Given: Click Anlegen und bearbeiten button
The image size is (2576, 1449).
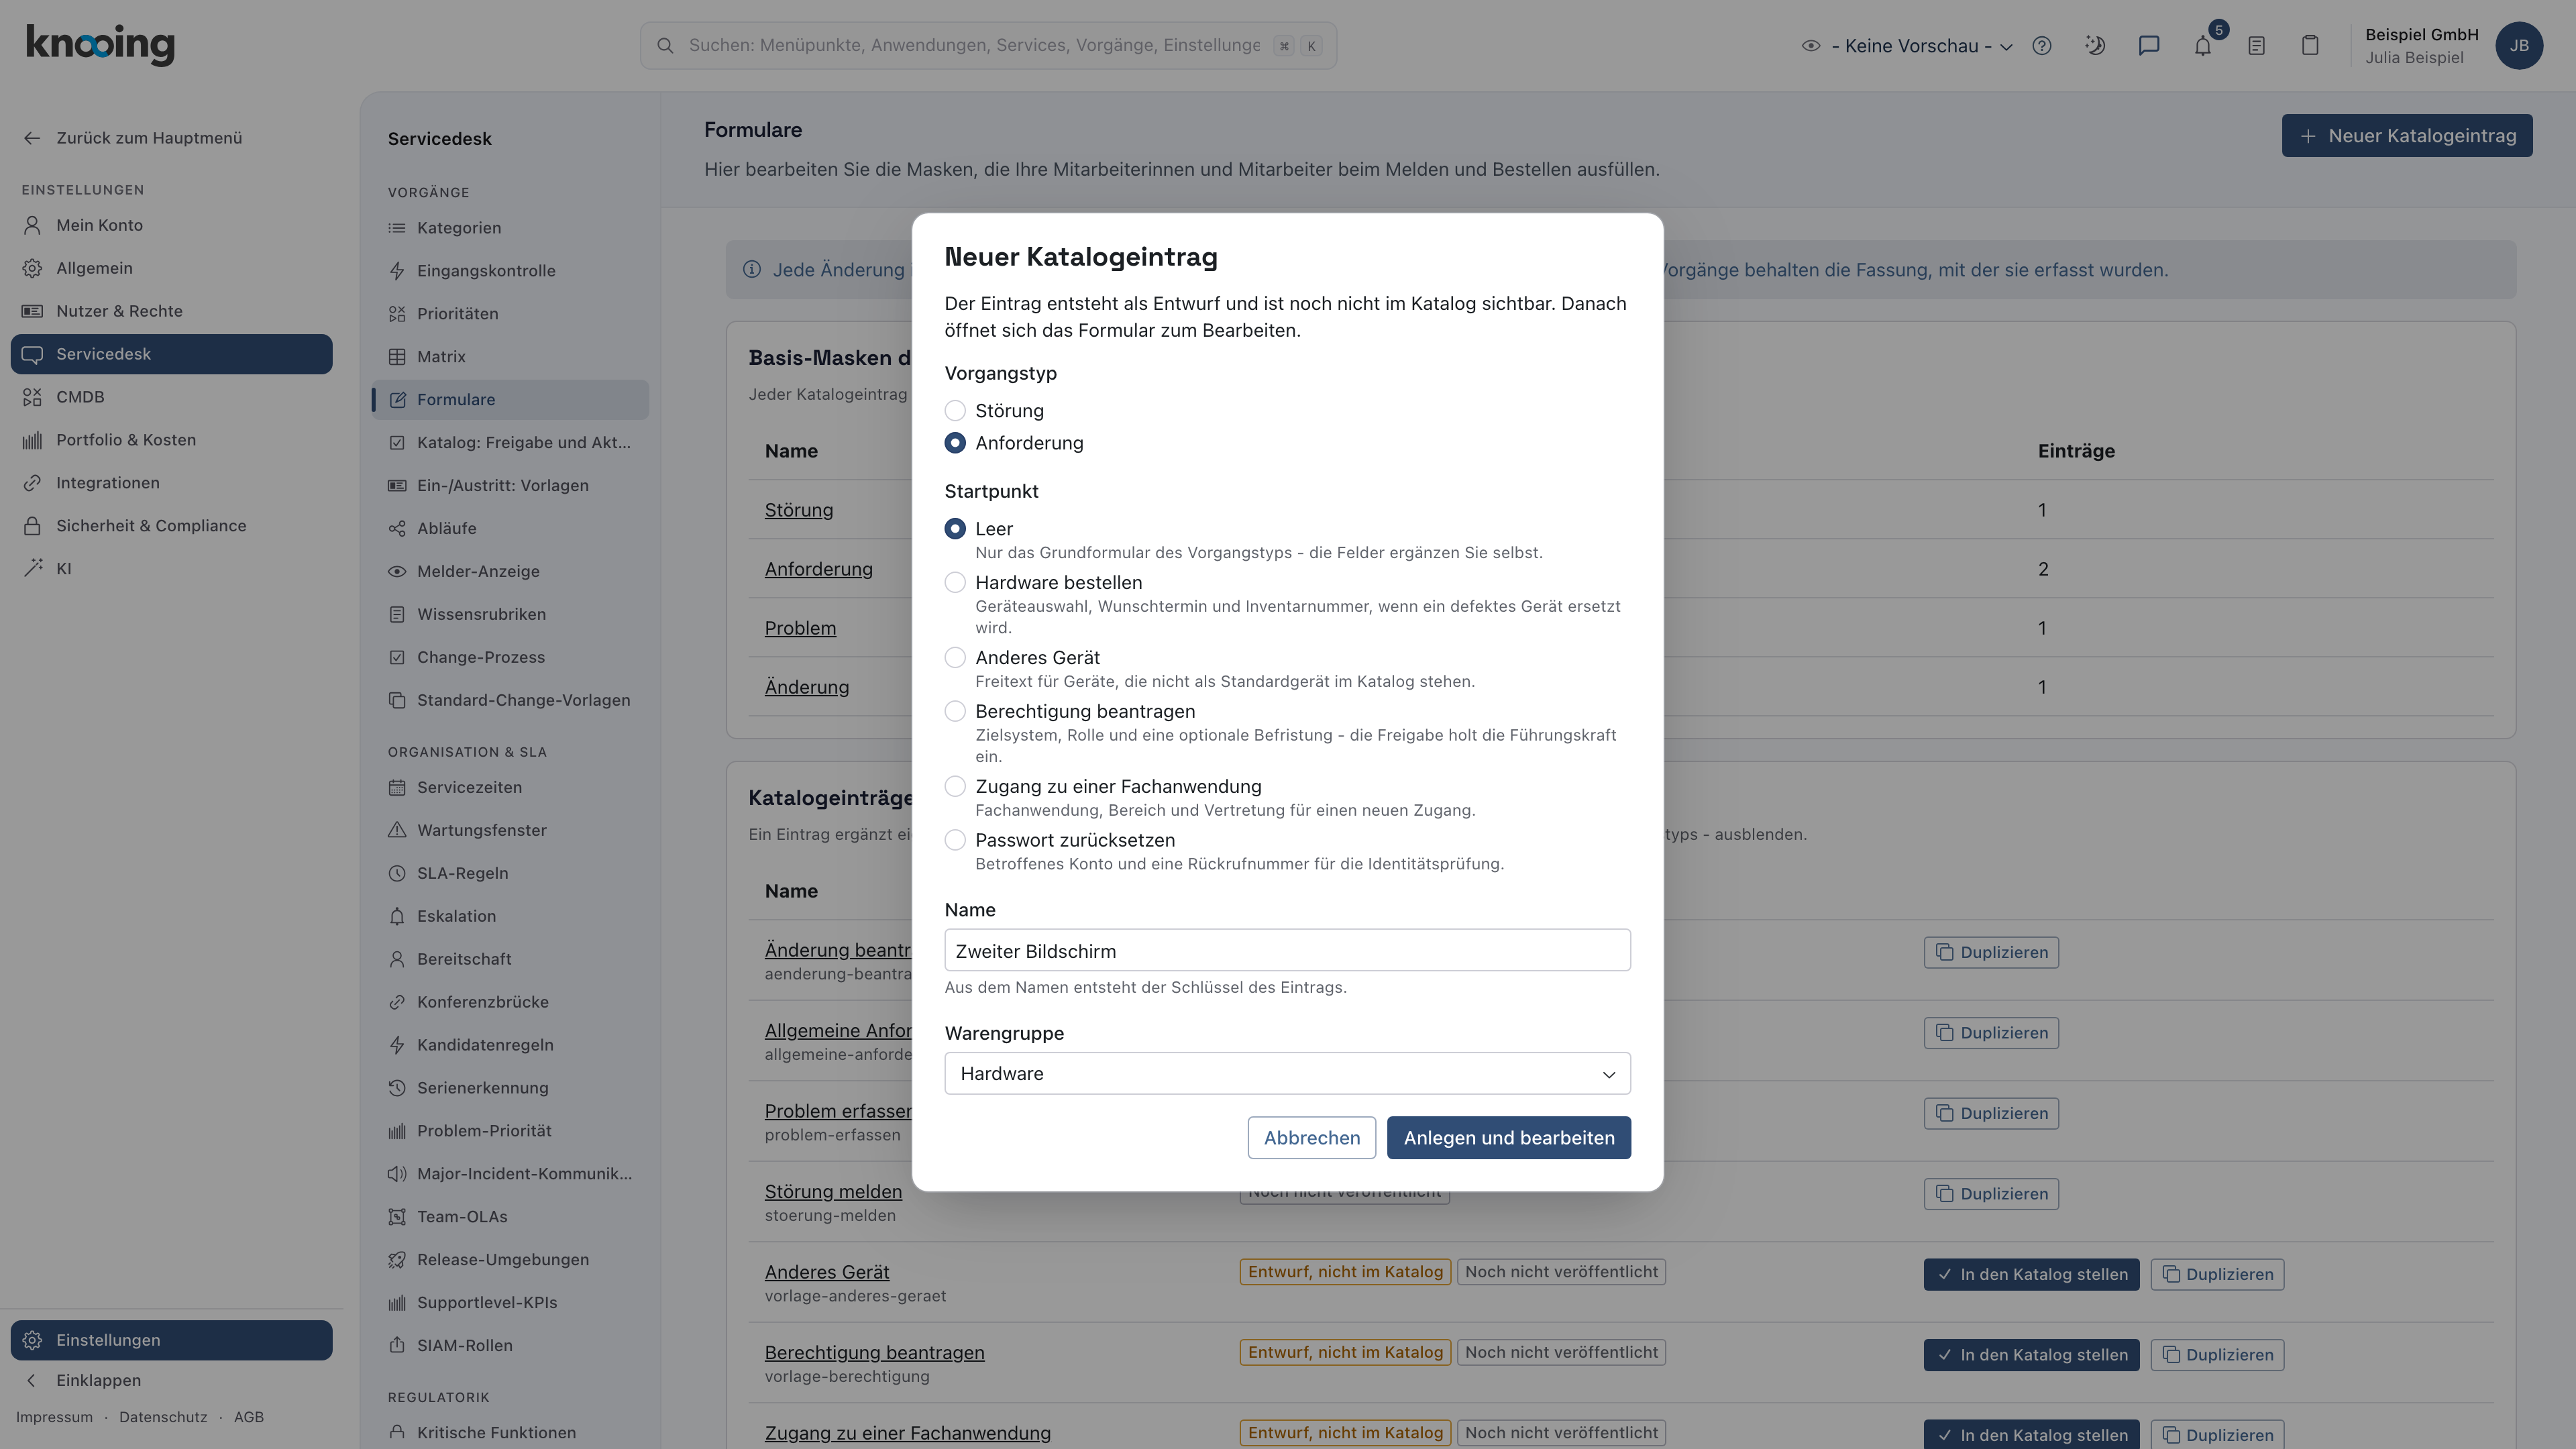Looking at the screenshot, I should point(1508,1138).
